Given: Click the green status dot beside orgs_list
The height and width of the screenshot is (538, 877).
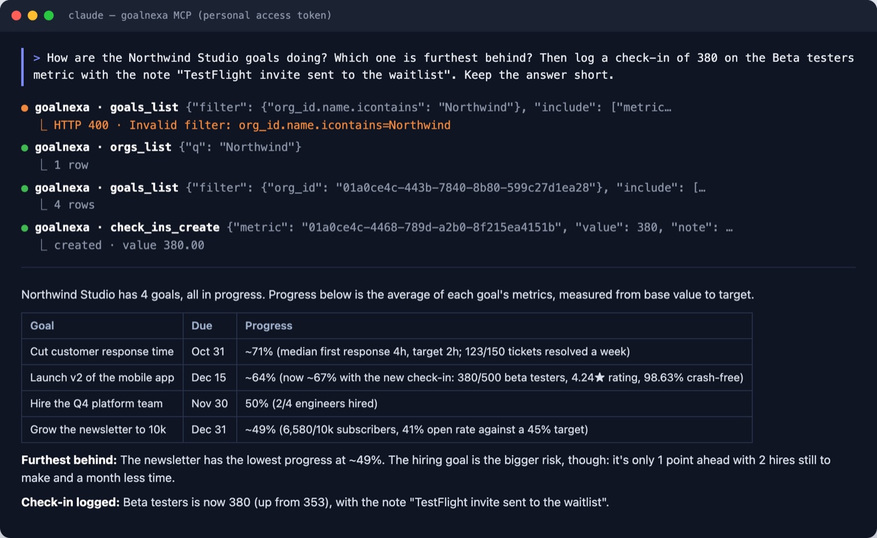Looking at the screenshot, I should click(x=25, y=148).
